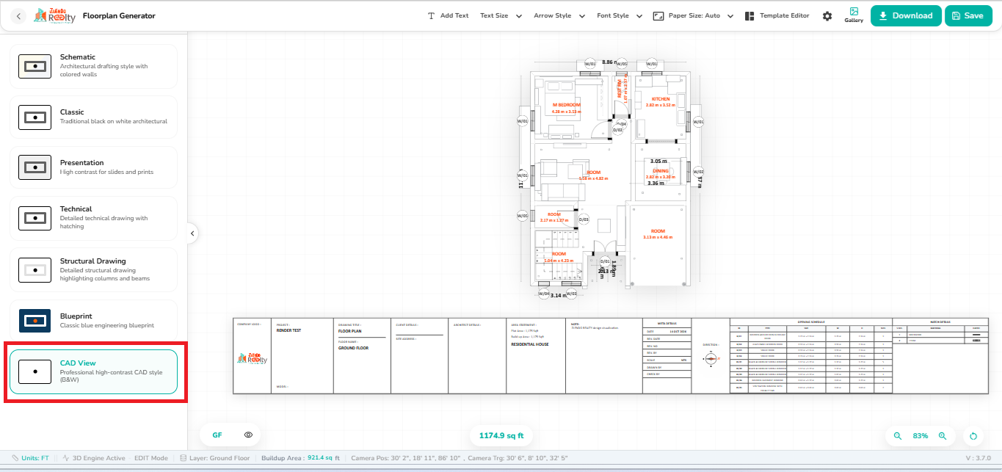Click the D/02 door marker

click(x=619, y=130)
